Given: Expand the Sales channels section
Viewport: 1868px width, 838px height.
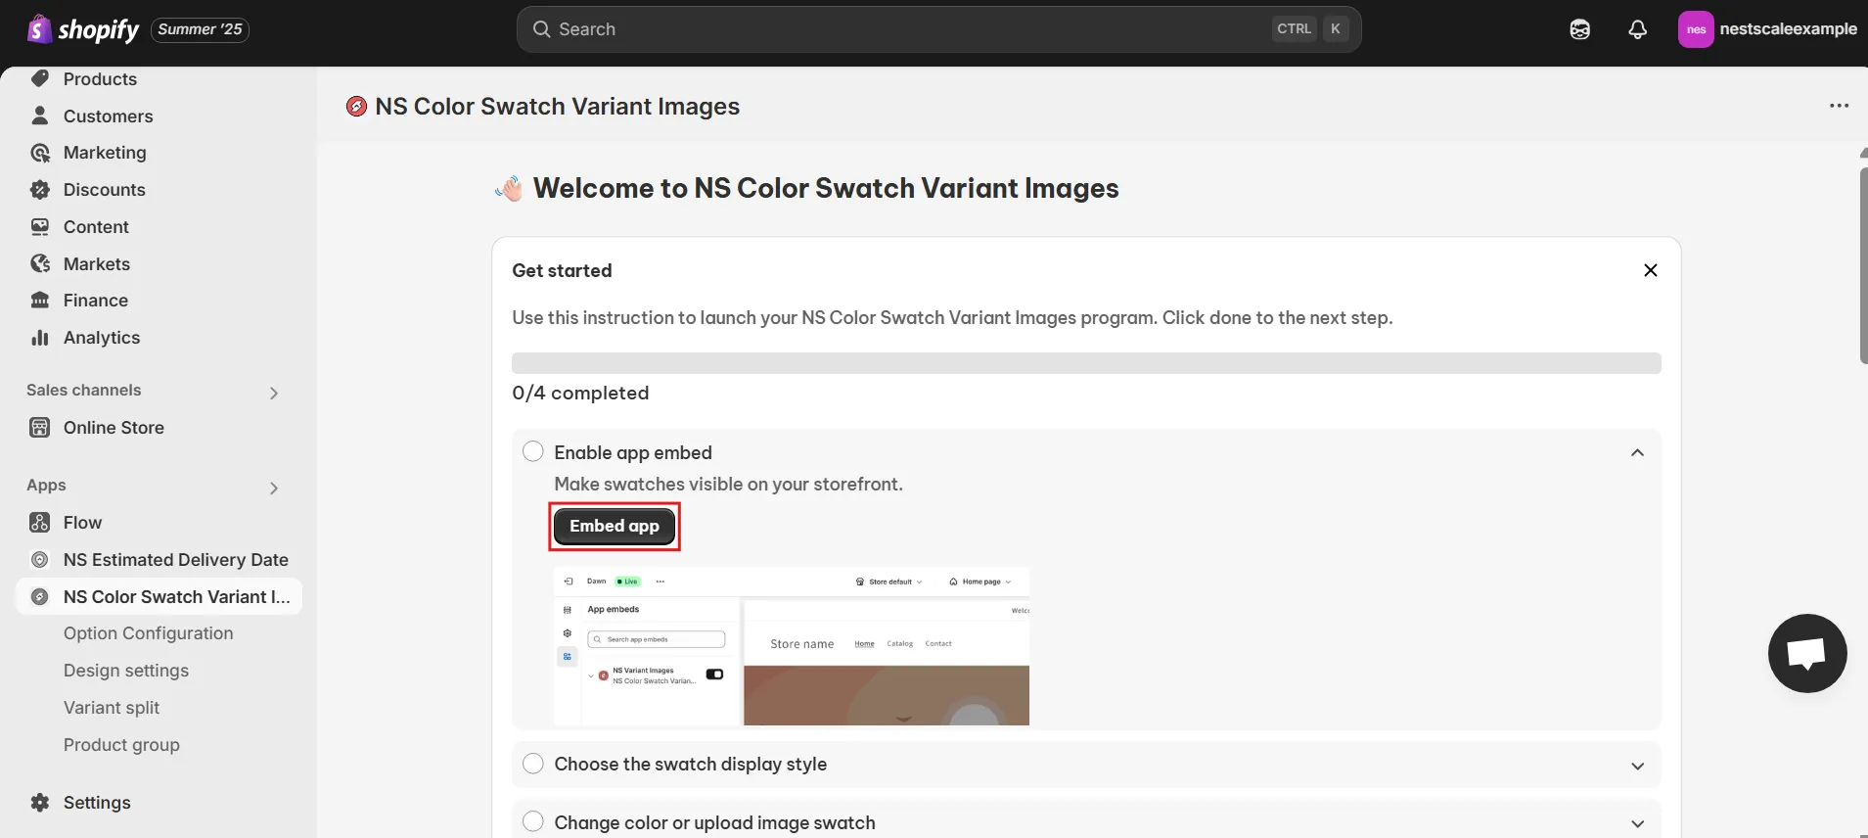Looking at the screenshot, I should point(274,393).
